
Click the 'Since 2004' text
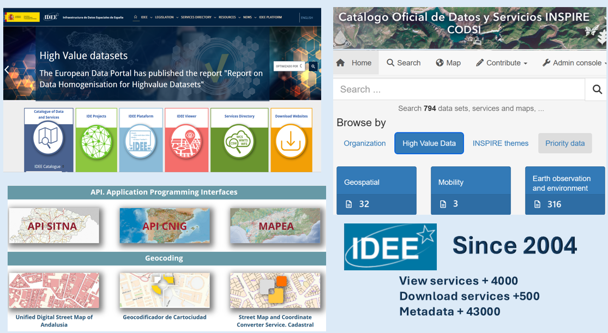click(x=515, y=246)
